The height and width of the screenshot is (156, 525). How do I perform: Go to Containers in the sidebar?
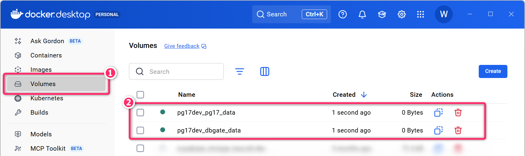point(46,55)
